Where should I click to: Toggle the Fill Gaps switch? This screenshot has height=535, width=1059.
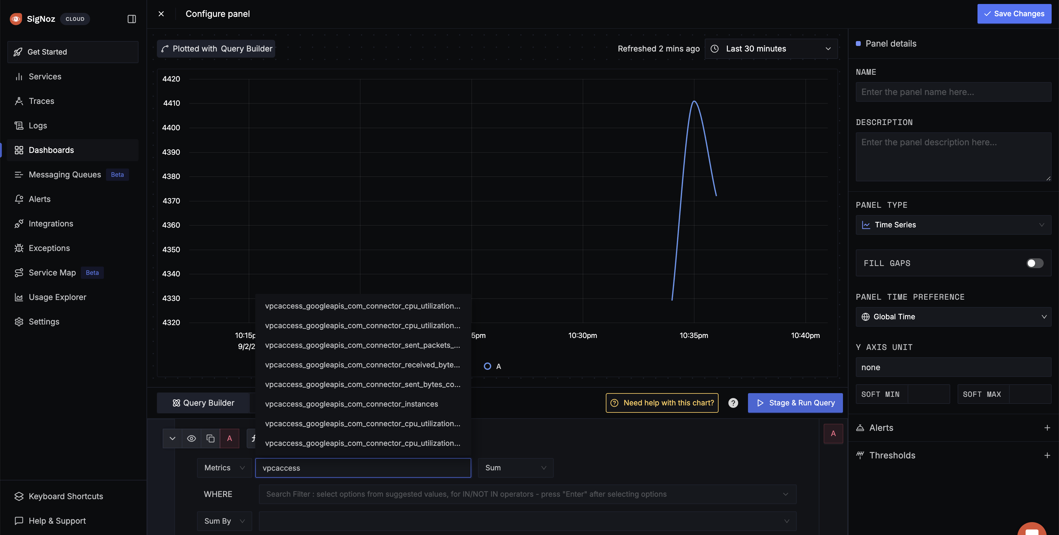[1034, 263]
